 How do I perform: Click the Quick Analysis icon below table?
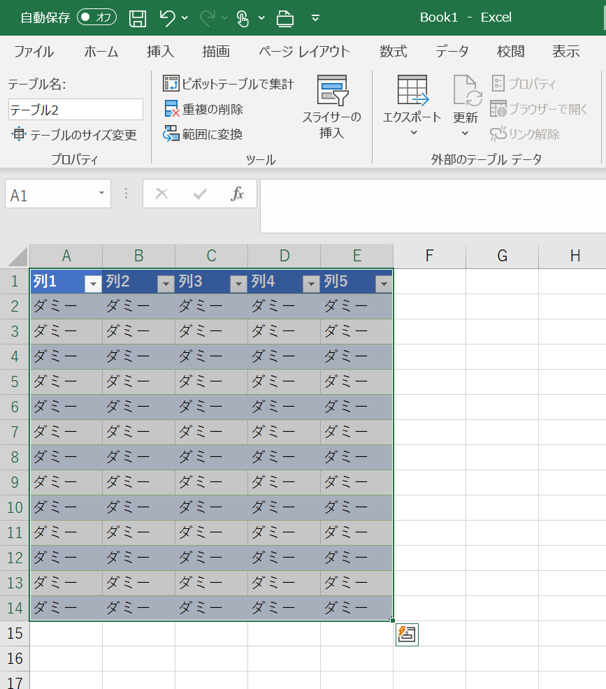coord(407,634)
